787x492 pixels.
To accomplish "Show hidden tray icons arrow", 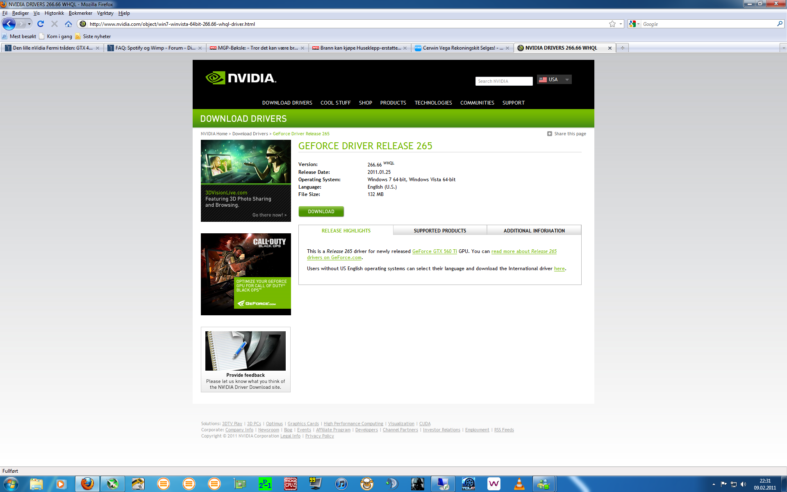I will click(x=714, y=484).
